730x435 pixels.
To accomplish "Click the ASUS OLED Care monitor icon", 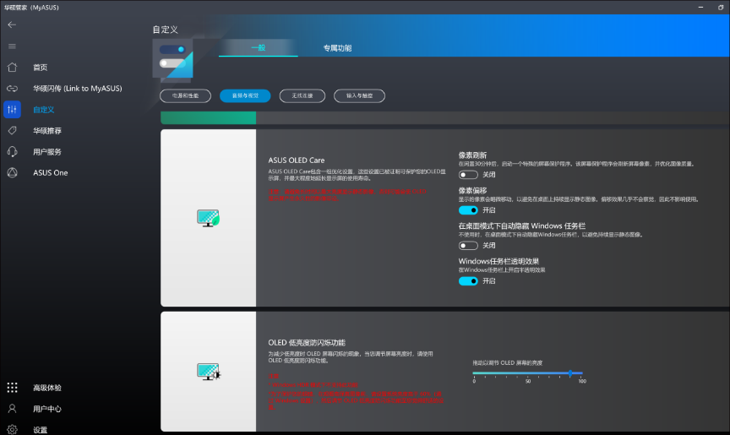I will point(208,218).
